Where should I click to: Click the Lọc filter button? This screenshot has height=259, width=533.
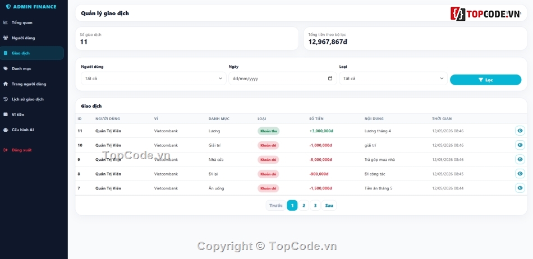tap(485, 80)
